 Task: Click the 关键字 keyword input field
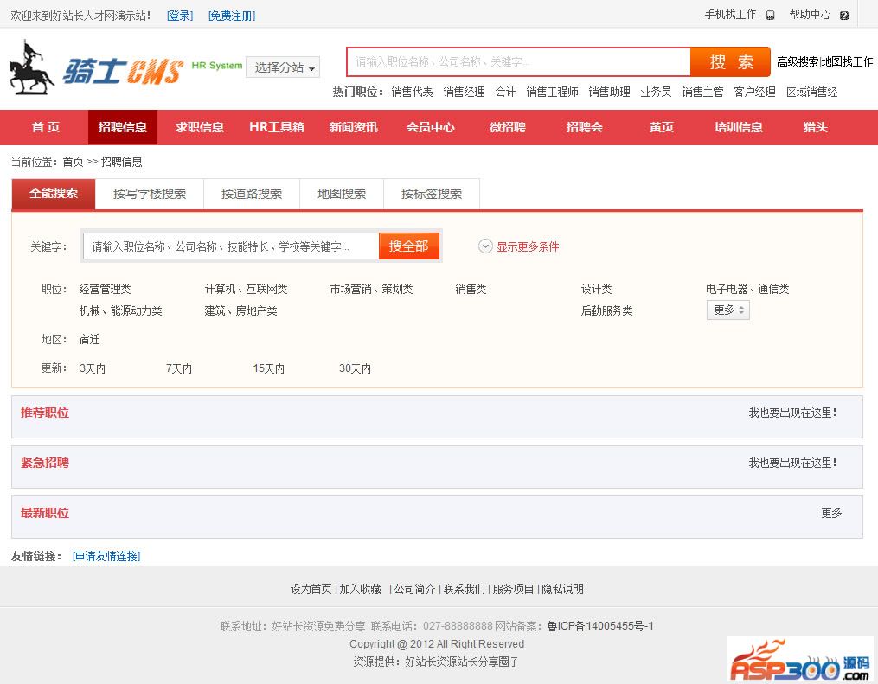[x=231, y=246]
